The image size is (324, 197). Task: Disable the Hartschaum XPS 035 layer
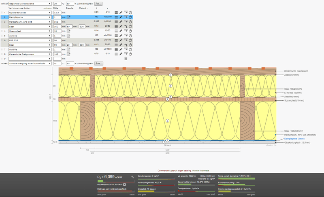(x=130, y=22)
